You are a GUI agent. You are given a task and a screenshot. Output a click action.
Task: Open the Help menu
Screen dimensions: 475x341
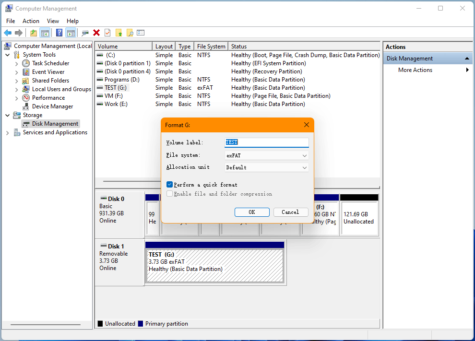(x=73, y=21)
